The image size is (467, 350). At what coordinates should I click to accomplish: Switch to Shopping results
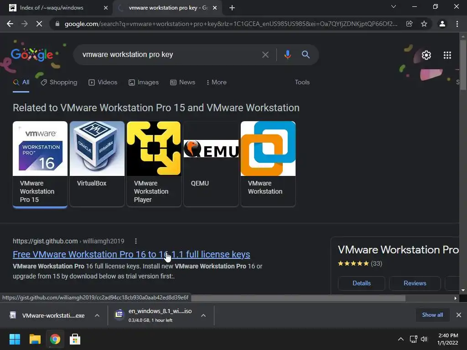[x=59, y=82]
